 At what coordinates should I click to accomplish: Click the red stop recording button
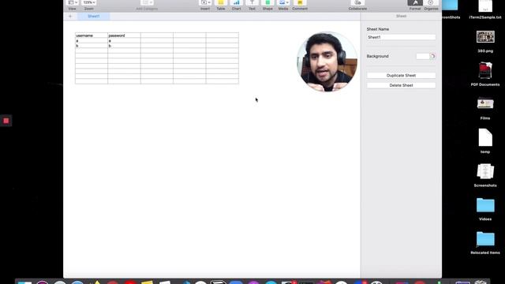click(6, 121)
